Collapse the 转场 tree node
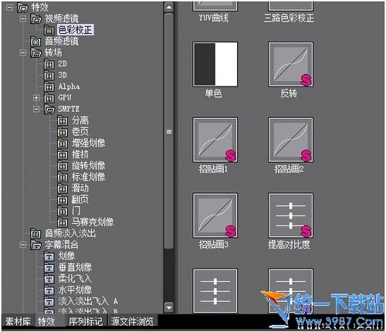386x332 pixels. tap(22, 53)
